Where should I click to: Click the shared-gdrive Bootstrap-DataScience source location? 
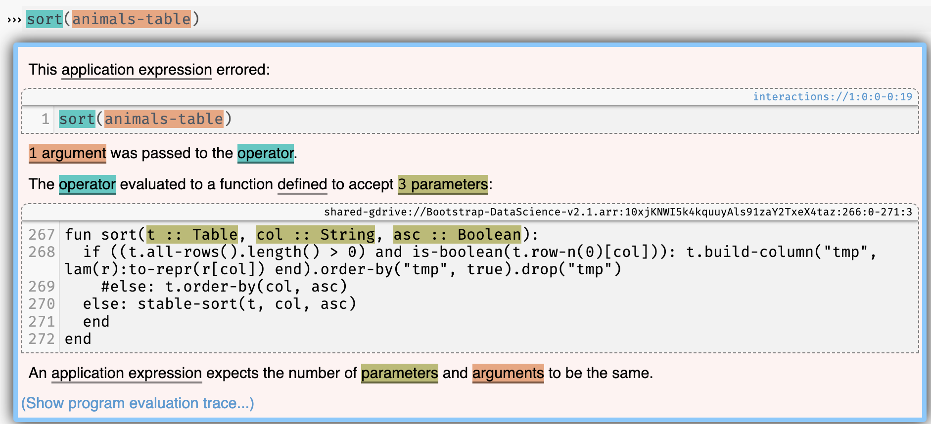618,212
